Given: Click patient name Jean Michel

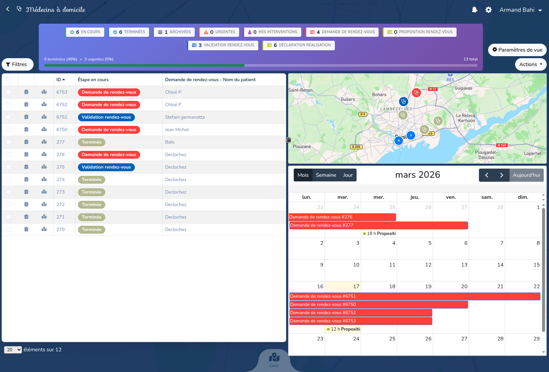Looking at the screenshot, I should click(177, 129).
